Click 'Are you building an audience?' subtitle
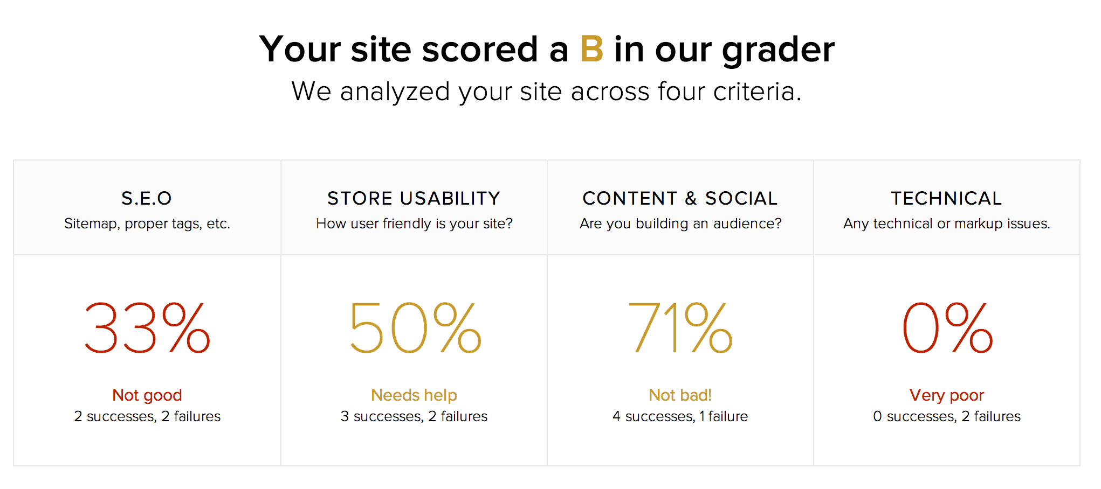The width and height of the screenshot is (1101, 489). 680,223
